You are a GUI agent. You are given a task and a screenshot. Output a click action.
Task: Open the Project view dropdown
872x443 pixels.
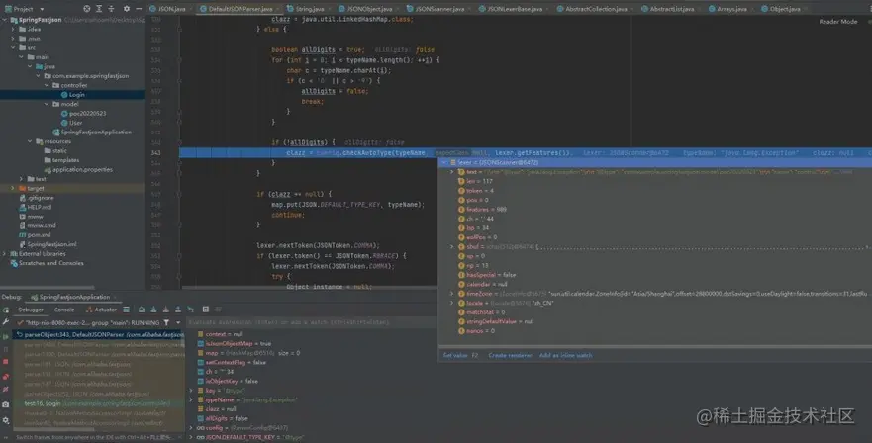pyautogui.click(x=42, y=9)
